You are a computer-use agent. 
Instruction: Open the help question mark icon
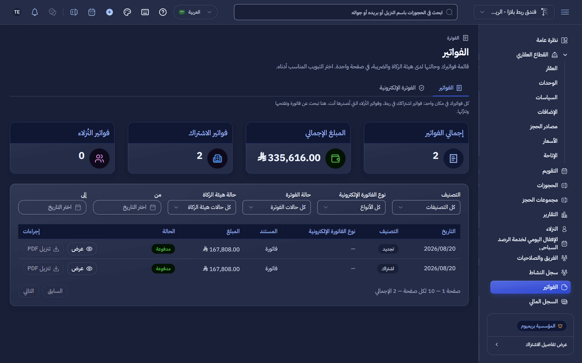point(163,12)
